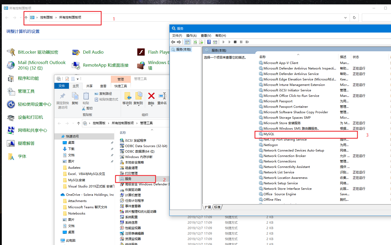Open recent locations dropdown in Explorer navigation
The width and height of the screenshot is (391, 245).
[73, 123]
